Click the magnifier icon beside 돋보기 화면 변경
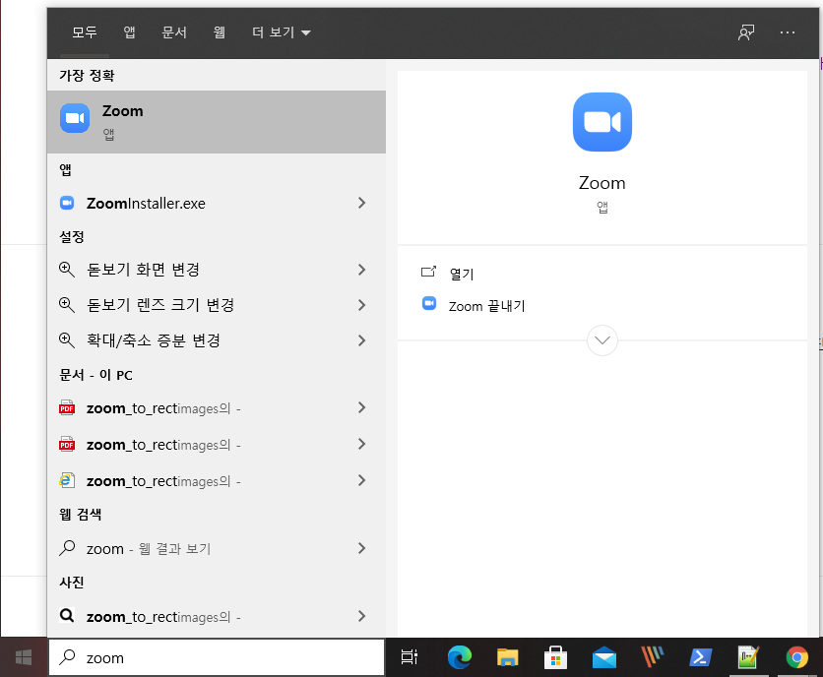This screenshot has height=677, width=823. click(67, 270)
